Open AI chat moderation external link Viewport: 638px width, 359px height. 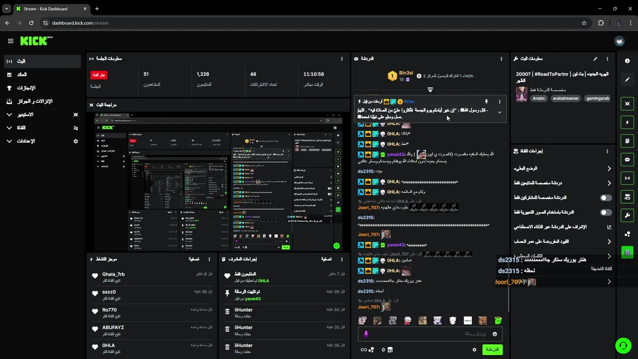point(609,227)
